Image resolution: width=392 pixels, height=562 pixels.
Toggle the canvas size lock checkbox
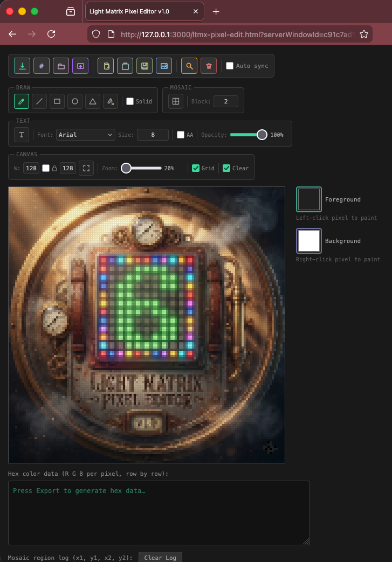pyautogui.click(x=46, y=168)
